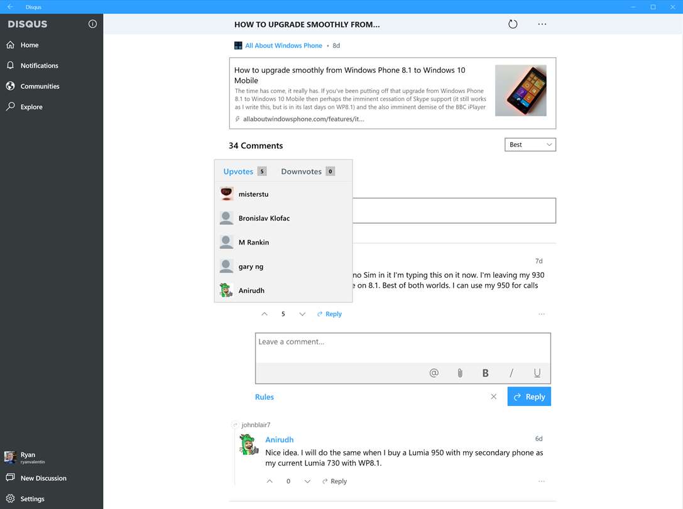Open johnblair7 parent comment reference
The height and width of the screenshot is (509, 683).
click(256, 425)
